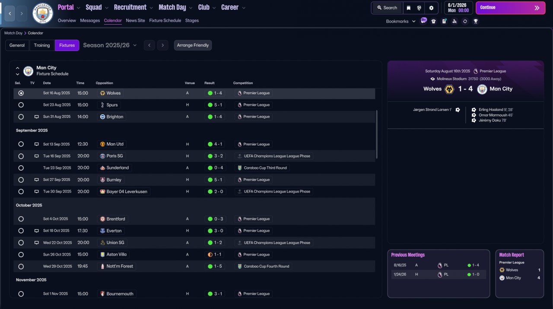Select the Aston Villa fixture radio button
This screenshot has height=309, width=553.
[x=21, y=255]
